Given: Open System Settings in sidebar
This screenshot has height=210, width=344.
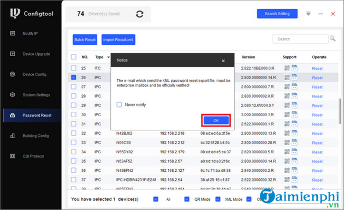Looking at the screenshot, I should pyautogui.click(x=37, y=95).
